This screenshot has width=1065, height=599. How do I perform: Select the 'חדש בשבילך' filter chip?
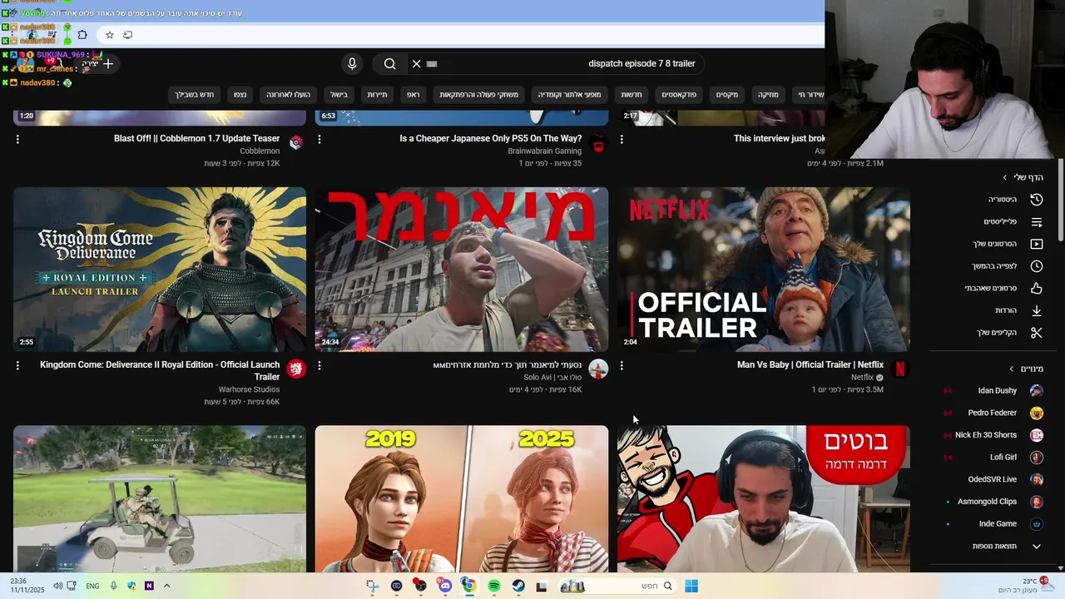(x=194, y=95)
